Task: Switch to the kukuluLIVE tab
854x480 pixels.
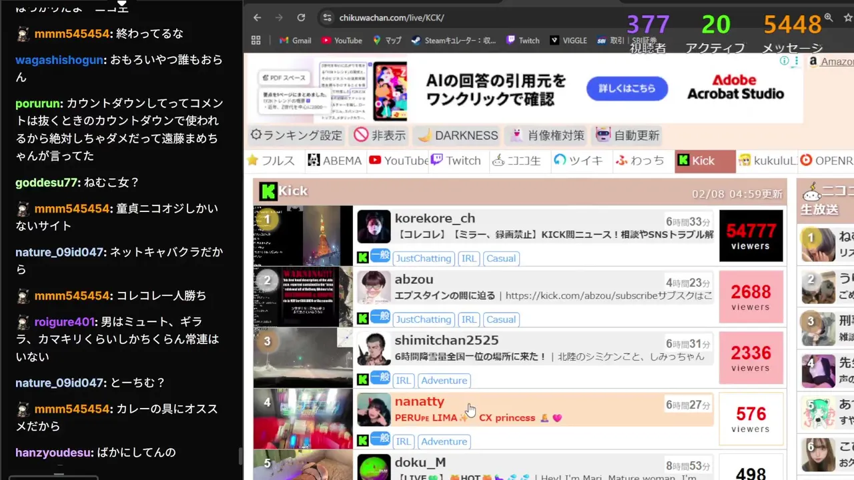Action: pyautogui.click(x=767, y=161)
